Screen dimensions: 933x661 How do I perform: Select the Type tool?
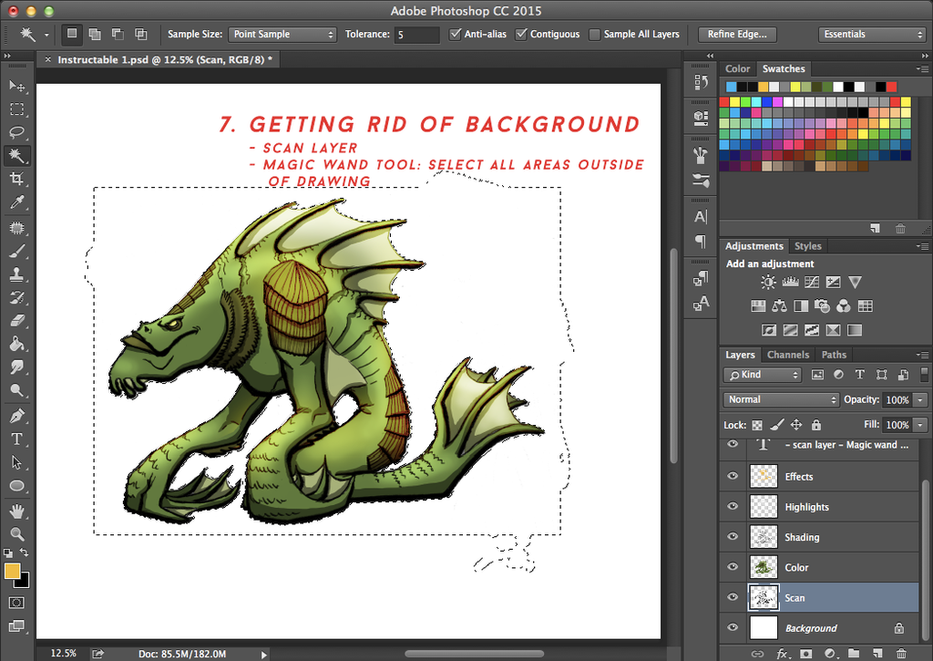(x=18, y=438)
